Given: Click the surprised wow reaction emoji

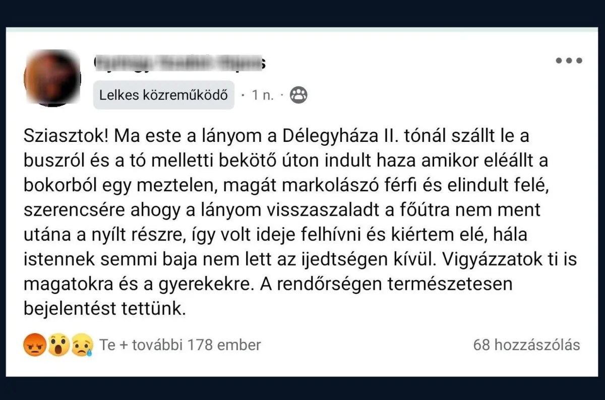Looking at the screenshot, I should tap(58, 345).
